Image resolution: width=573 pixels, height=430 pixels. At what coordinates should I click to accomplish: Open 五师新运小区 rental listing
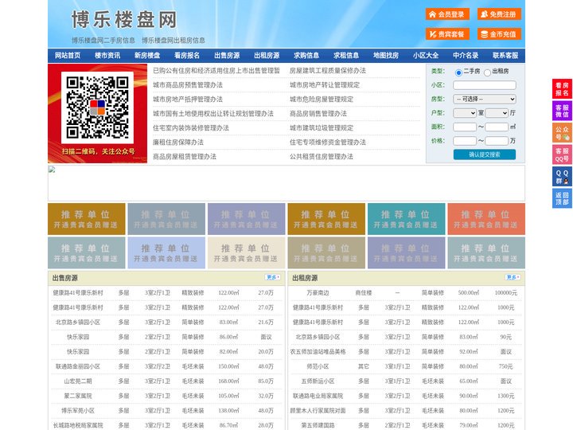(x=318, y=381)
